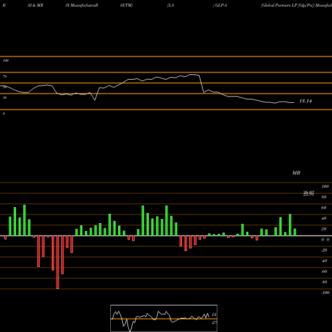This screenshot has height=332, width=332.
Task: Click the tallest red histogram bar
Action: tap(58, 262)
